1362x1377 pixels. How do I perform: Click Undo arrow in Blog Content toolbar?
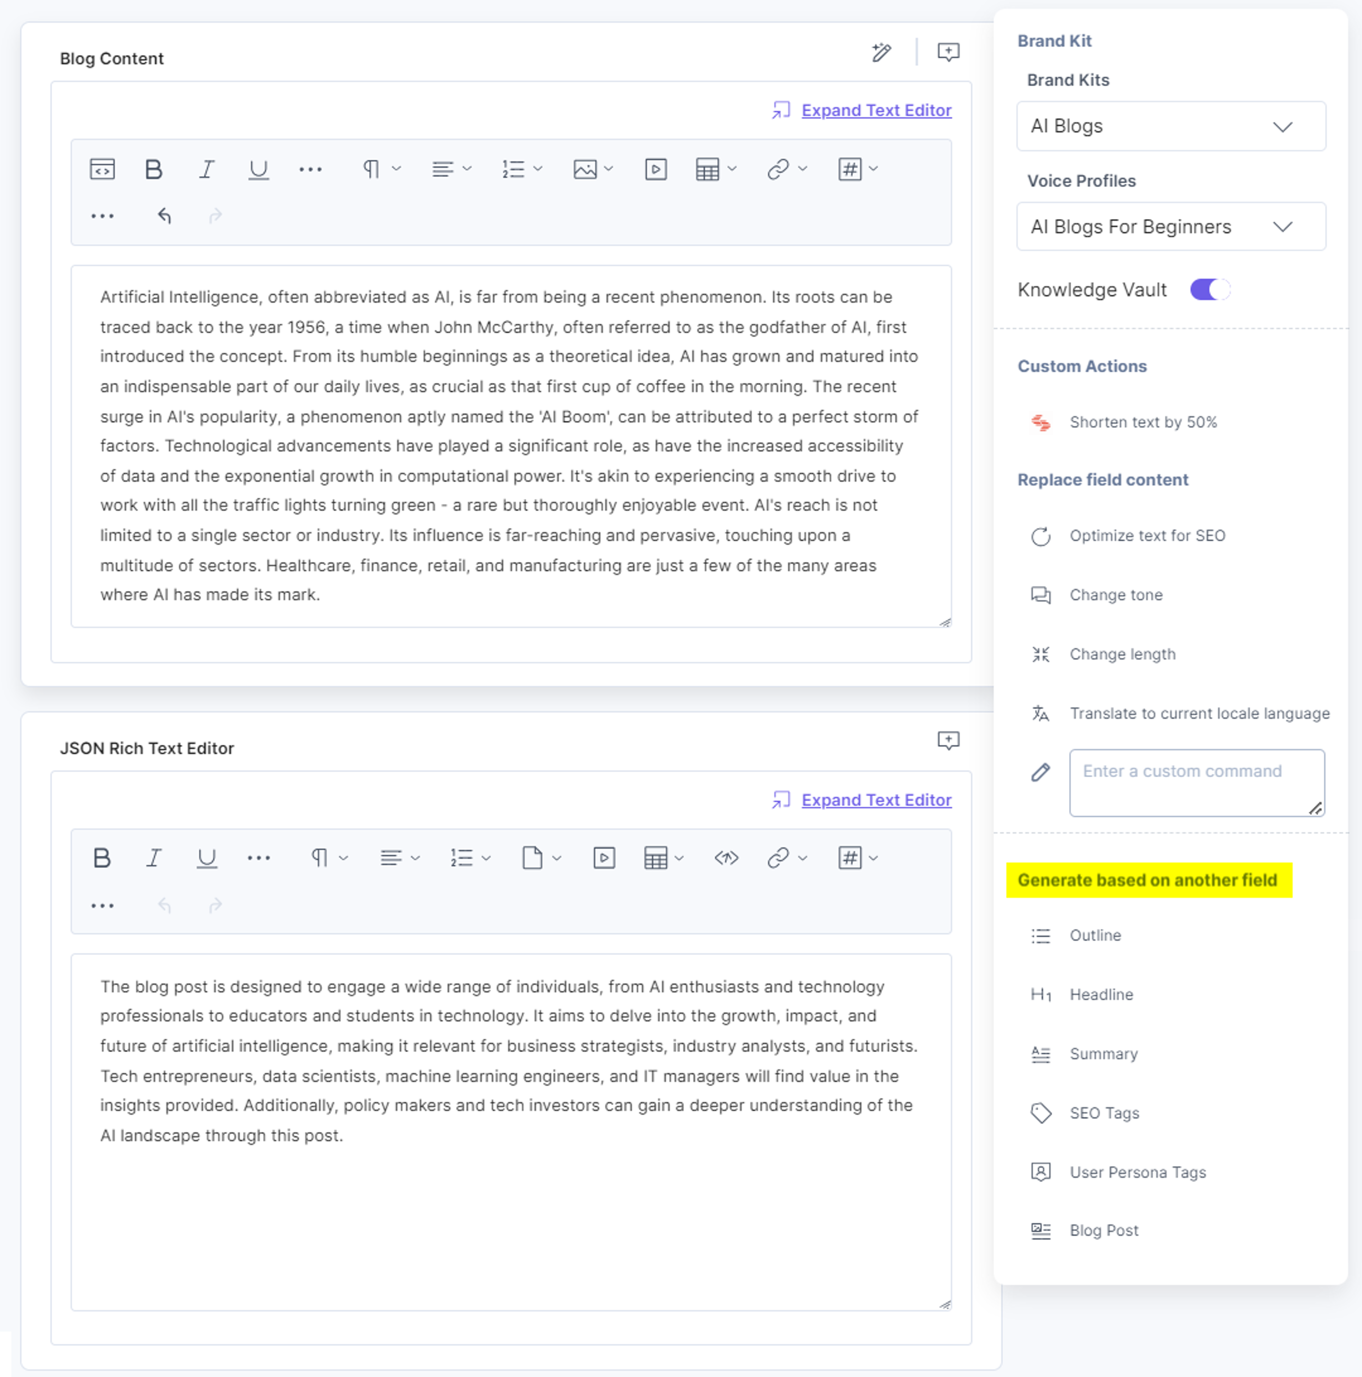click(164, 215)
